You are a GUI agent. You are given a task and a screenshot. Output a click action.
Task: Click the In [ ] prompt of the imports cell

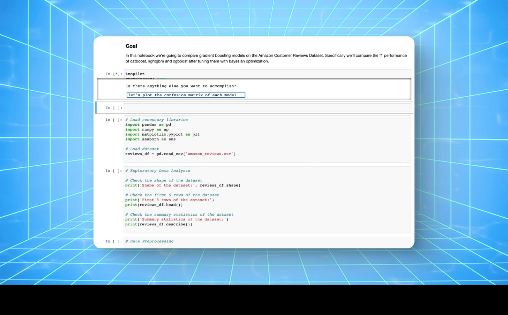[x=113, y=120]
